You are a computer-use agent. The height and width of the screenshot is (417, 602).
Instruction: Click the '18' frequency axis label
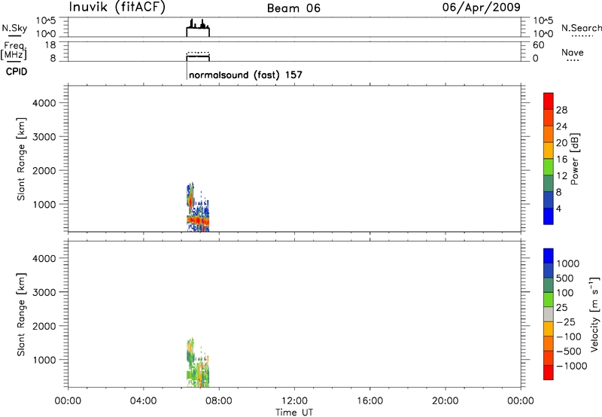coord(50,45)
